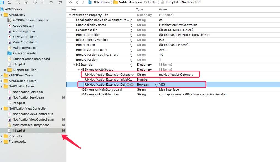Open key chooser for NSExtension row
The image size is (280, 162).
coord(131,65)
